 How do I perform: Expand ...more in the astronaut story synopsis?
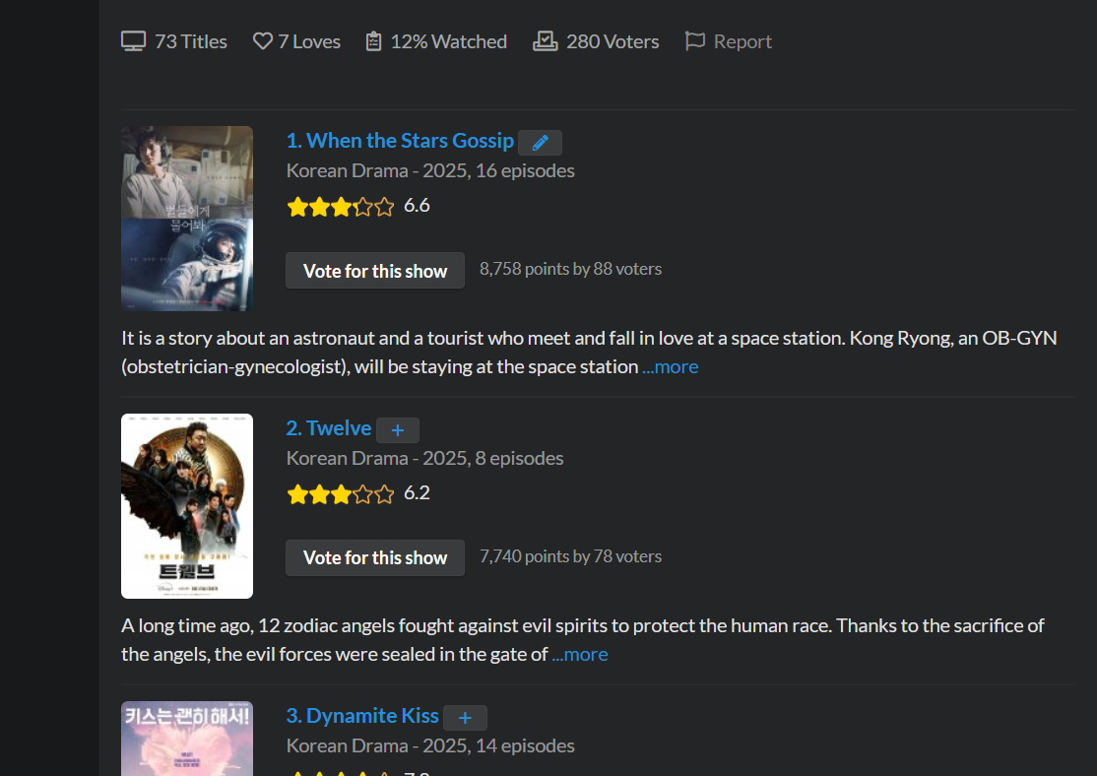pyautogui.click(x=671, y=366)
